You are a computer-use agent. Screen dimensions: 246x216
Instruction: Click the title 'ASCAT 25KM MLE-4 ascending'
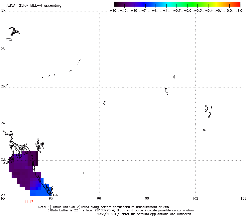(34, 6)
